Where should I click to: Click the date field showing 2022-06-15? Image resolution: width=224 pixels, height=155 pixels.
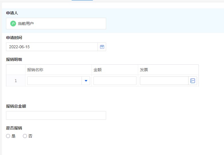[x=52, y=47]
